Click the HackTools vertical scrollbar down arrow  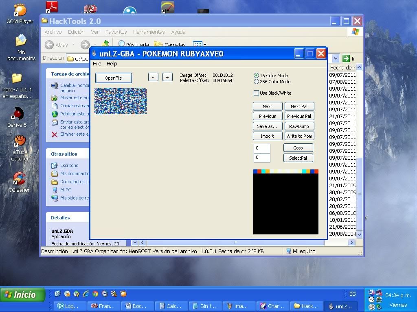click(359, 234)
